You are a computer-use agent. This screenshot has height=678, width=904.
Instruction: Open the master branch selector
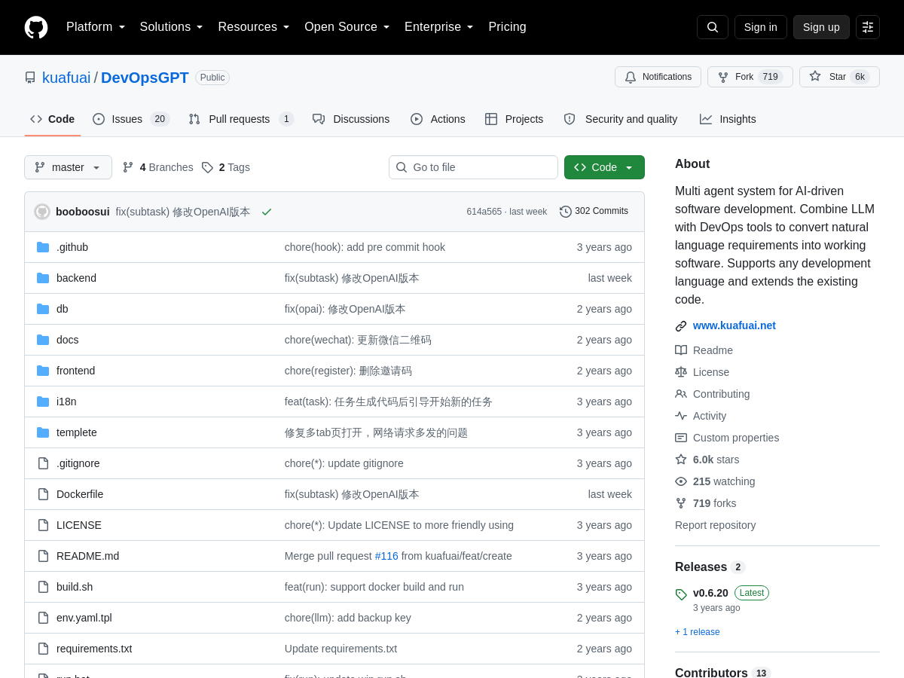(68, 167)
